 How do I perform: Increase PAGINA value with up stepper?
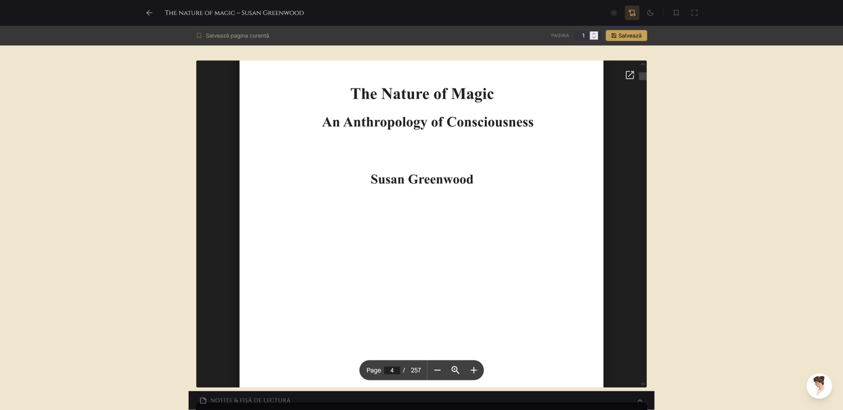pos(594,33)
